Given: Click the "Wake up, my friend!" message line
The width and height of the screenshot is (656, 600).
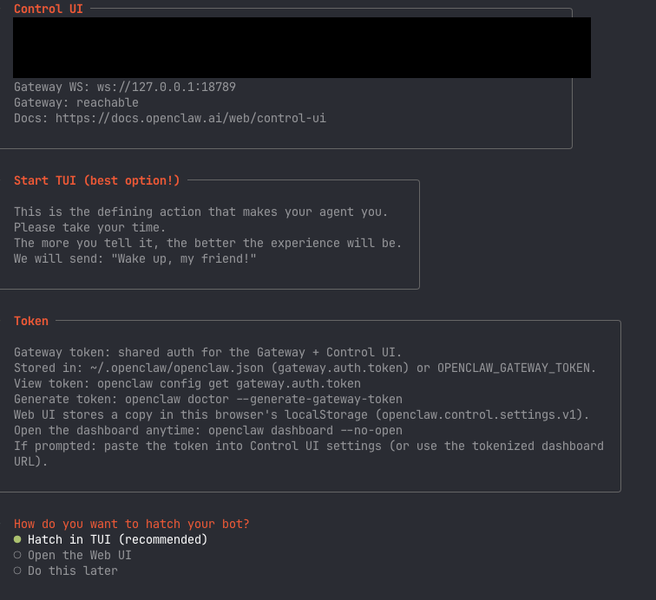Looking at the screenshot, I should 135,258.
